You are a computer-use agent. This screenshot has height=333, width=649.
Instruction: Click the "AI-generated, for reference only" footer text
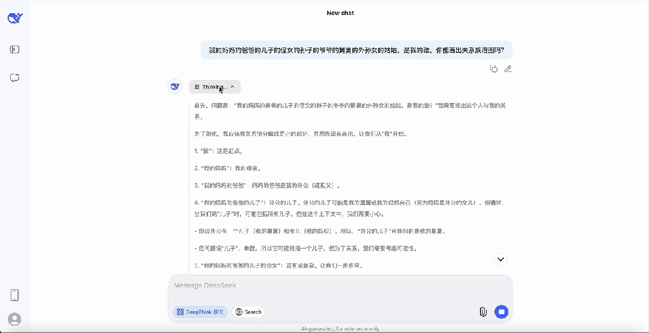(340, 329)
